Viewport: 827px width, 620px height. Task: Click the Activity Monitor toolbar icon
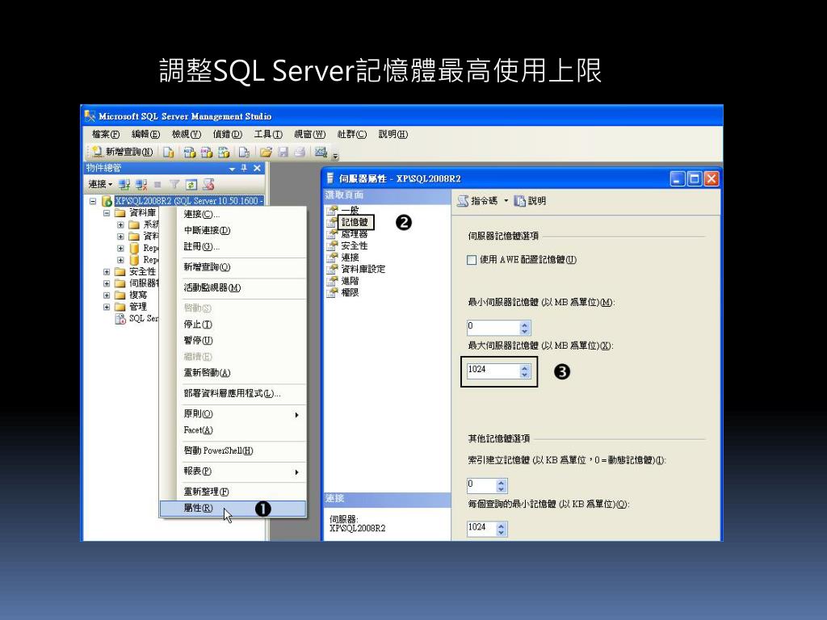(320, 152)
